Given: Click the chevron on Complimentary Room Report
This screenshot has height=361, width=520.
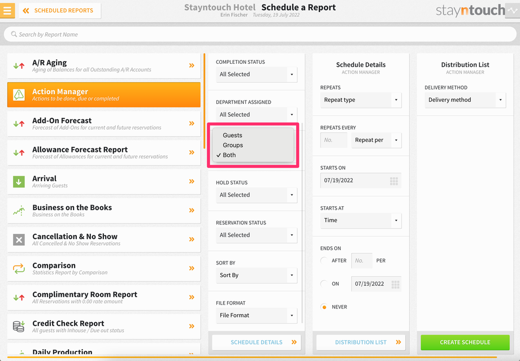Looking at the screenshot, I should 192,297.
